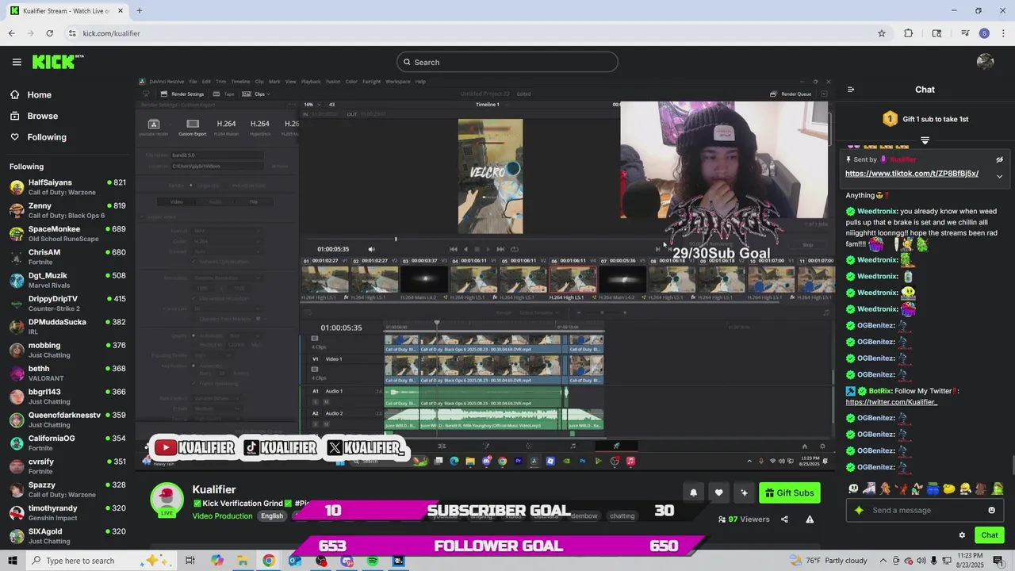Image resolution: width=1015 pixels, height=571 pixels.
Task: Open bethh channel
Action: 67,374
